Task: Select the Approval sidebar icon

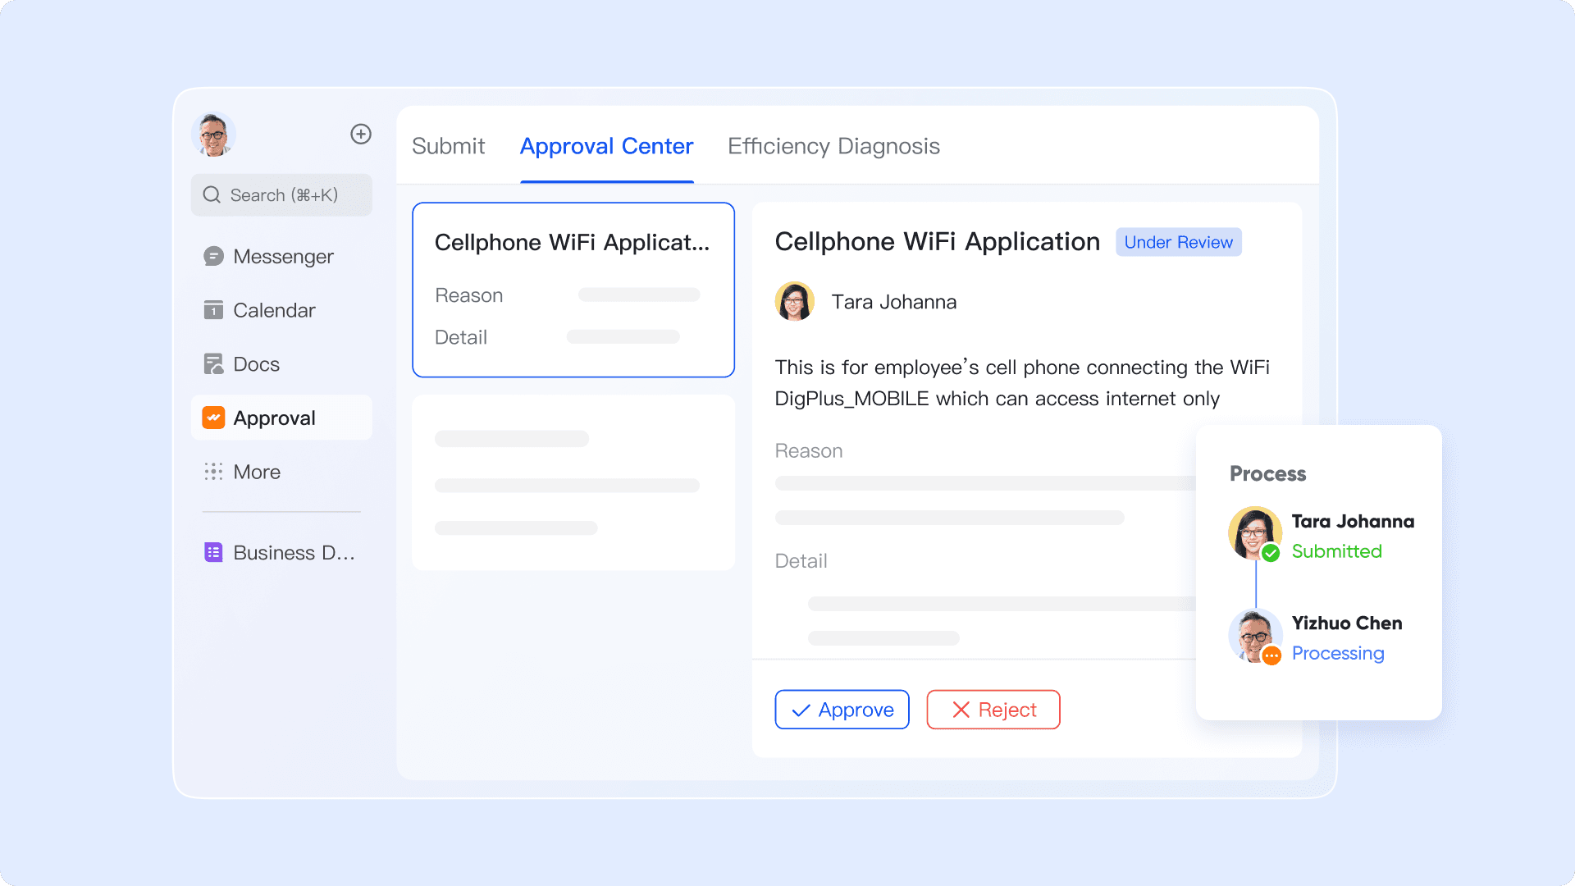Action: [x=212, y=418]
